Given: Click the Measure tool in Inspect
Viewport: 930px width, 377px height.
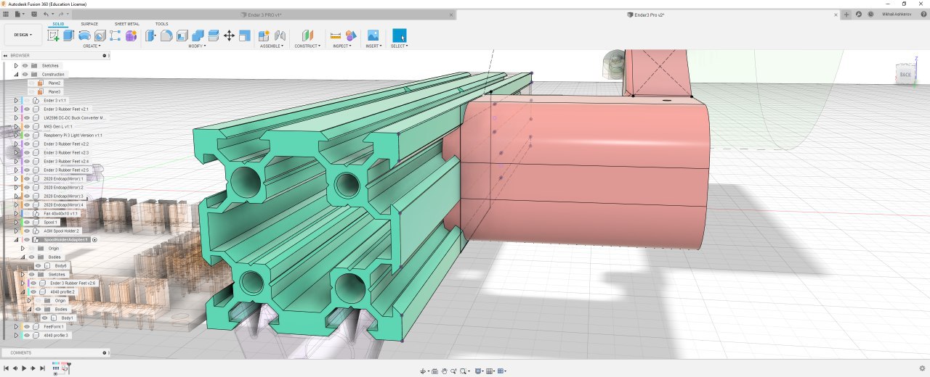Looking at the screenshot, I should tap(335, 36).
